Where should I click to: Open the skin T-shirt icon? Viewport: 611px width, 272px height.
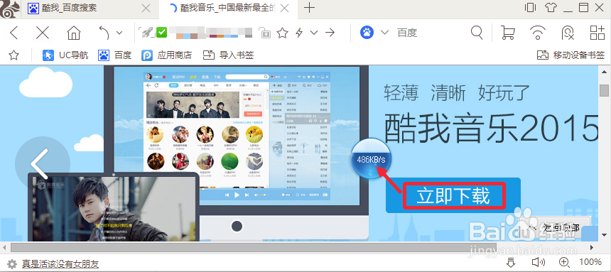pyautogui.click(x=551, y=7)
